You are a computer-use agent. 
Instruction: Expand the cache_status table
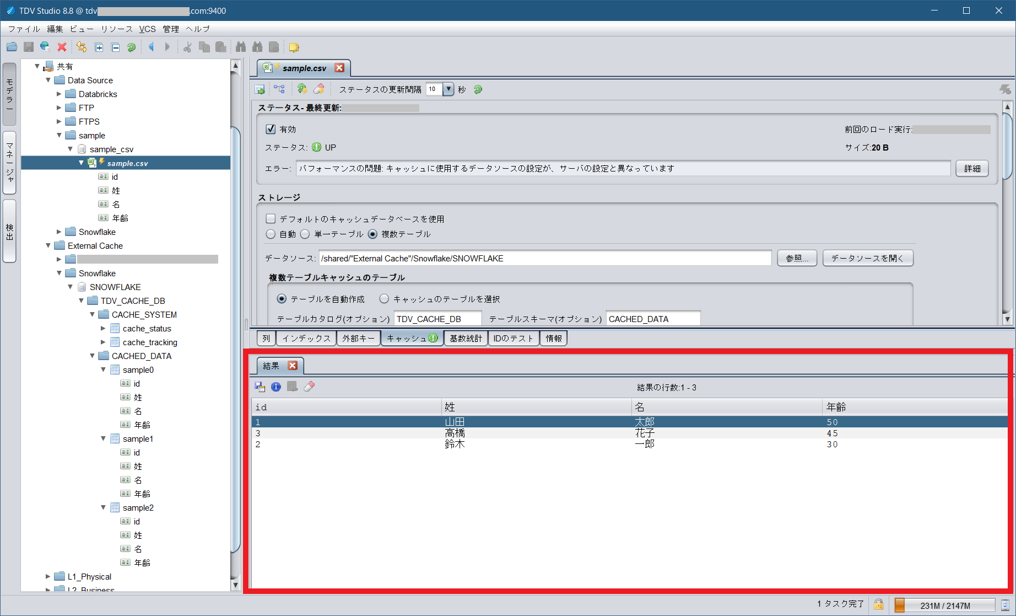click(x=103, y=328)
